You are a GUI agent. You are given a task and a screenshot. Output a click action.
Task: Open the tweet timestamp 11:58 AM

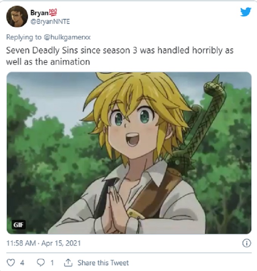[x=21, y=243]
